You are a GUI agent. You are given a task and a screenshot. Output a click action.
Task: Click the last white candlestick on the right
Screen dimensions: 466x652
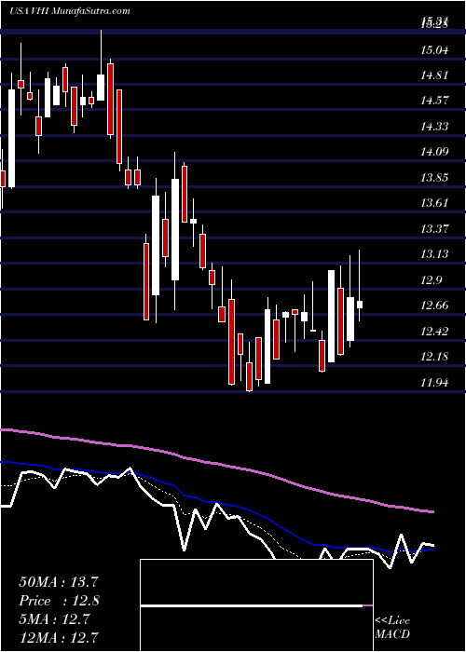[x=360, y=305]
